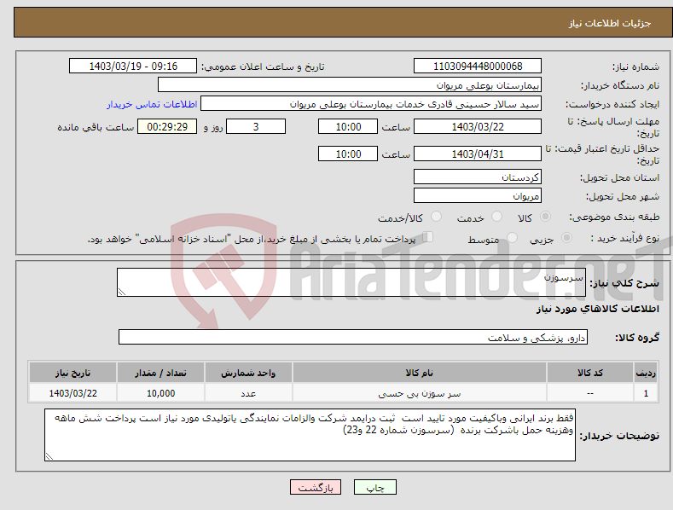Click the price validity date 1403/04/31 field
Screen dimensions: 673x510
click(478, 154)
